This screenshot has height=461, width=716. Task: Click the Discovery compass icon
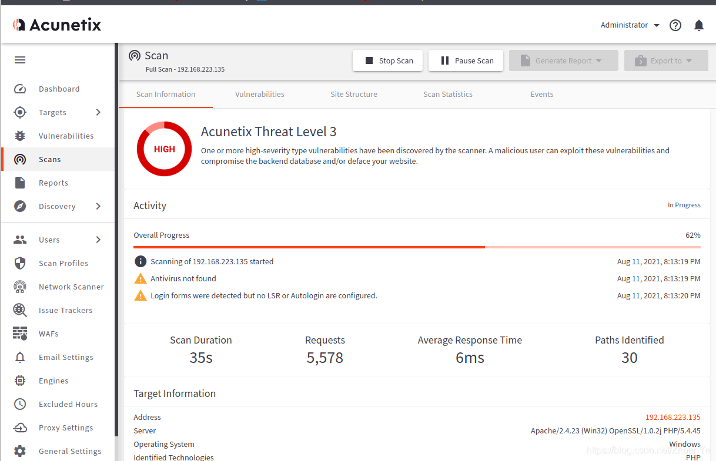(x=20, y=206)
